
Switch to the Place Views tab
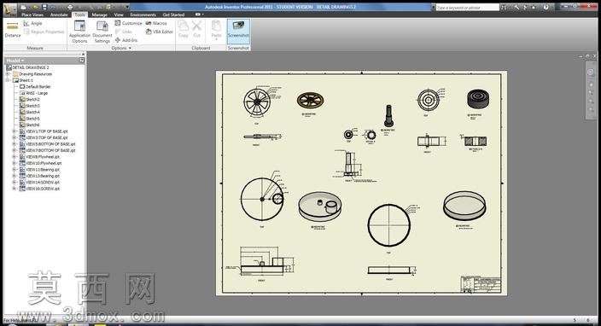tap(32, 15)
